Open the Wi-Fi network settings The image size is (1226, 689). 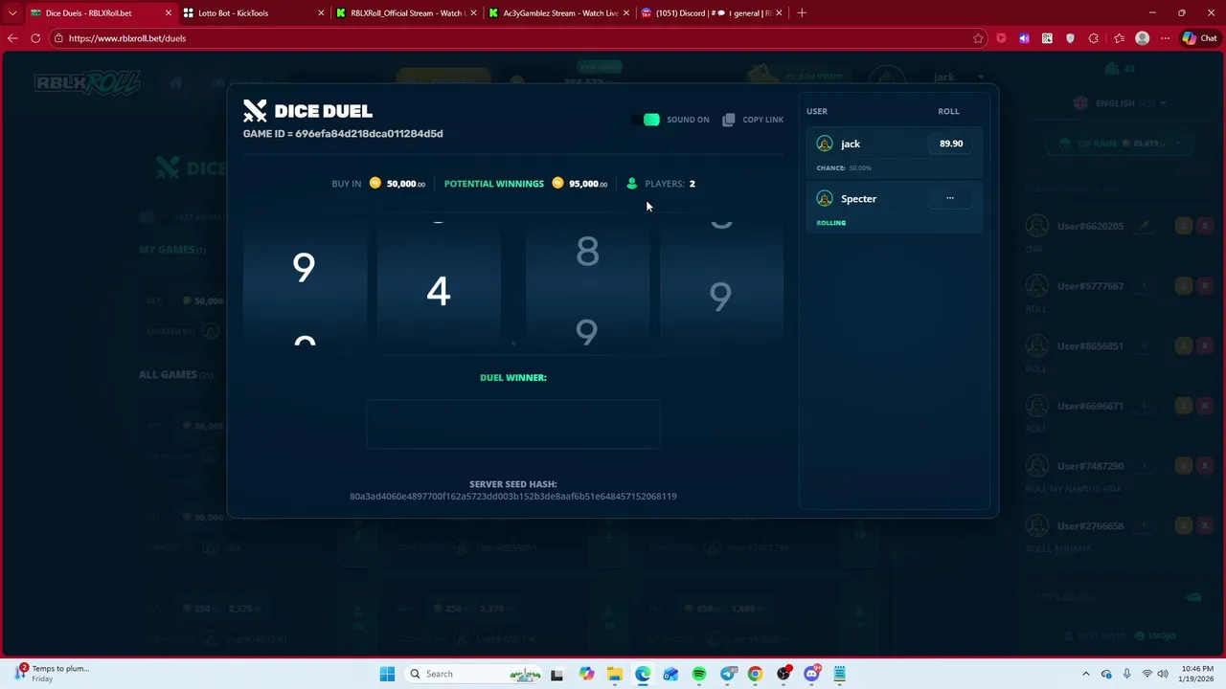coord(1147,674)
